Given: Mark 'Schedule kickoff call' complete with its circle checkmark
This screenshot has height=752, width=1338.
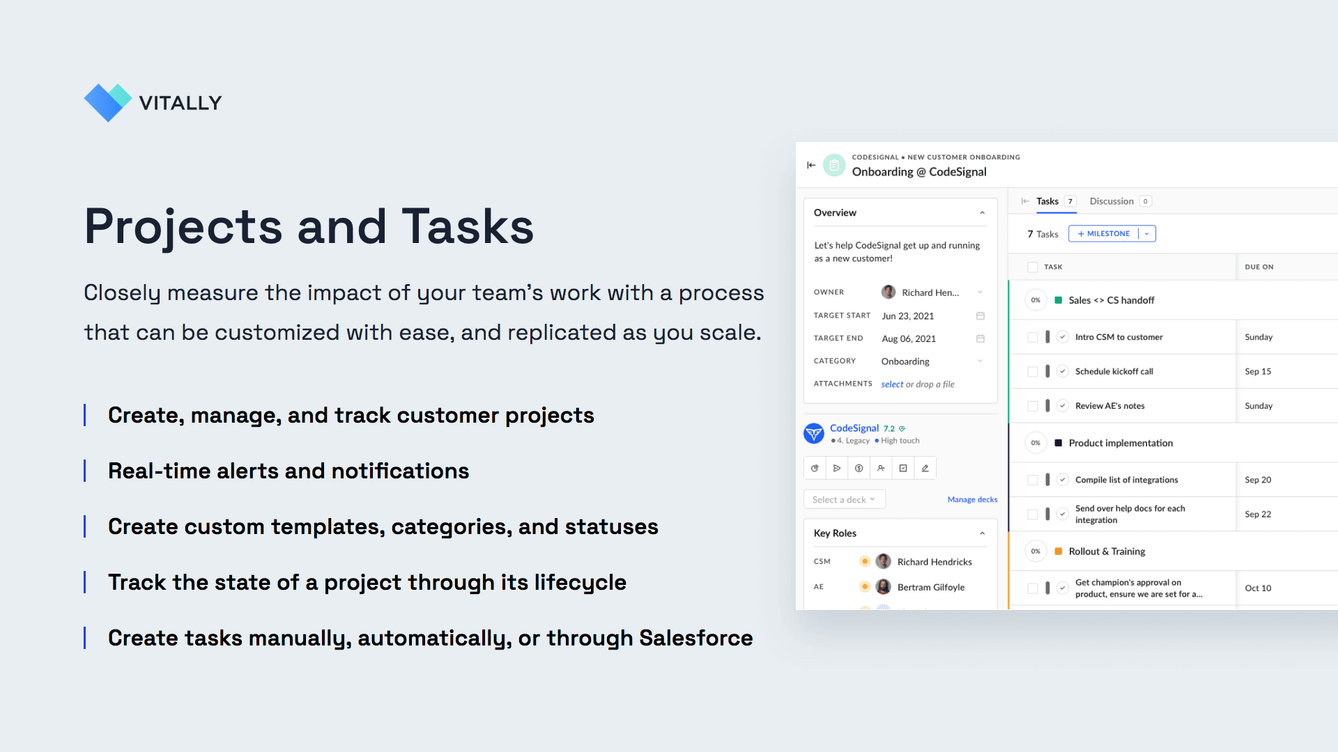Looking at the screenshot, I should (x=1063, y=372).
